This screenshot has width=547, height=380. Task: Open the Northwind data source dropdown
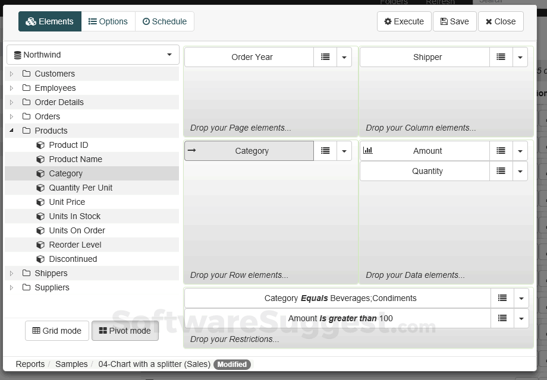pos(93,55)
